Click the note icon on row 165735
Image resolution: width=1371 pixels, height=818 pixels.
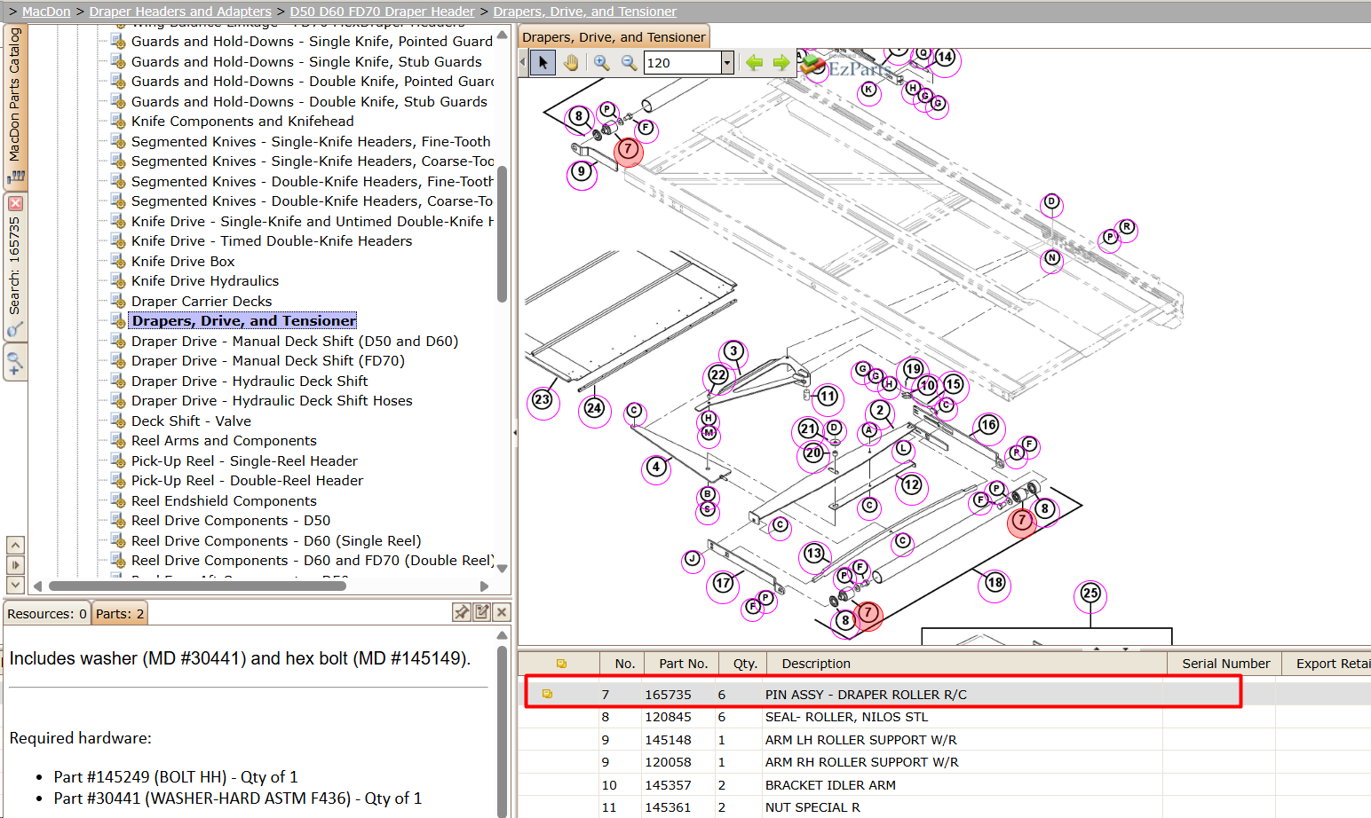(x=547, y=694)
